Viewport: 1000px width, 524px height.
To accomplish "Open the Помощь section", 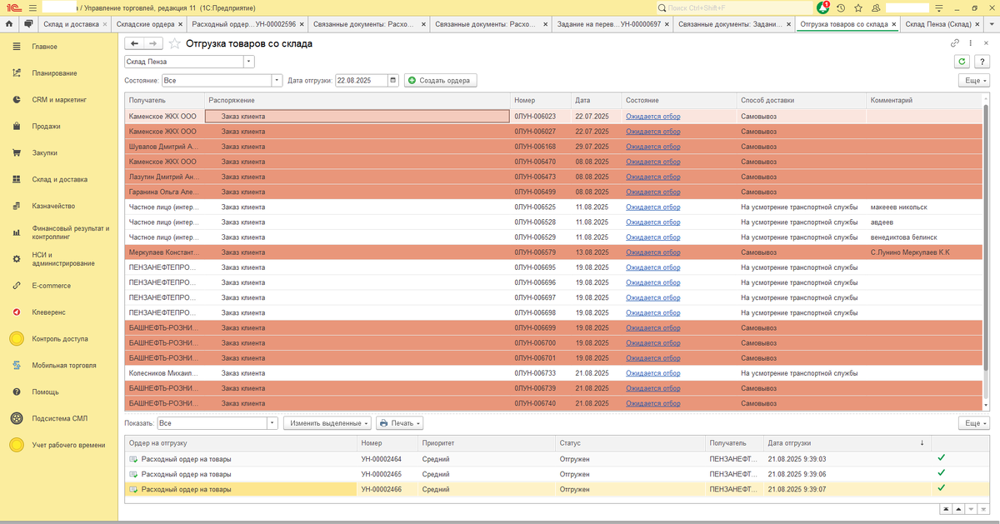I will pos(58,392).
